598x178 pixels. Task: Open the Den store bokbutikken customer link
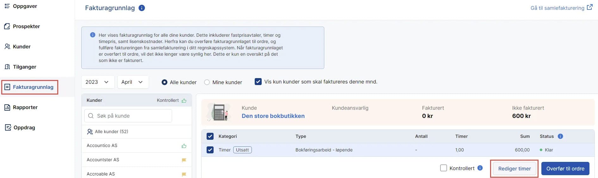coord(273,116)
